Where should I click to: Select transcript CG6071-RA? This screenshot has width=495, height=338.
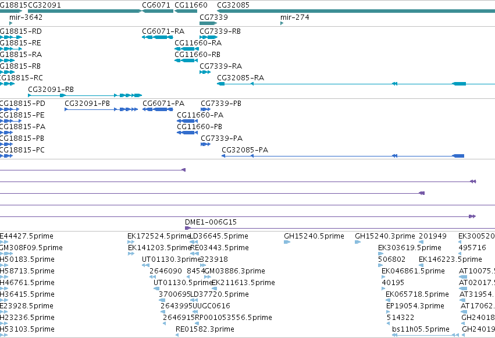pyautogui.click(x=163, y=31)
